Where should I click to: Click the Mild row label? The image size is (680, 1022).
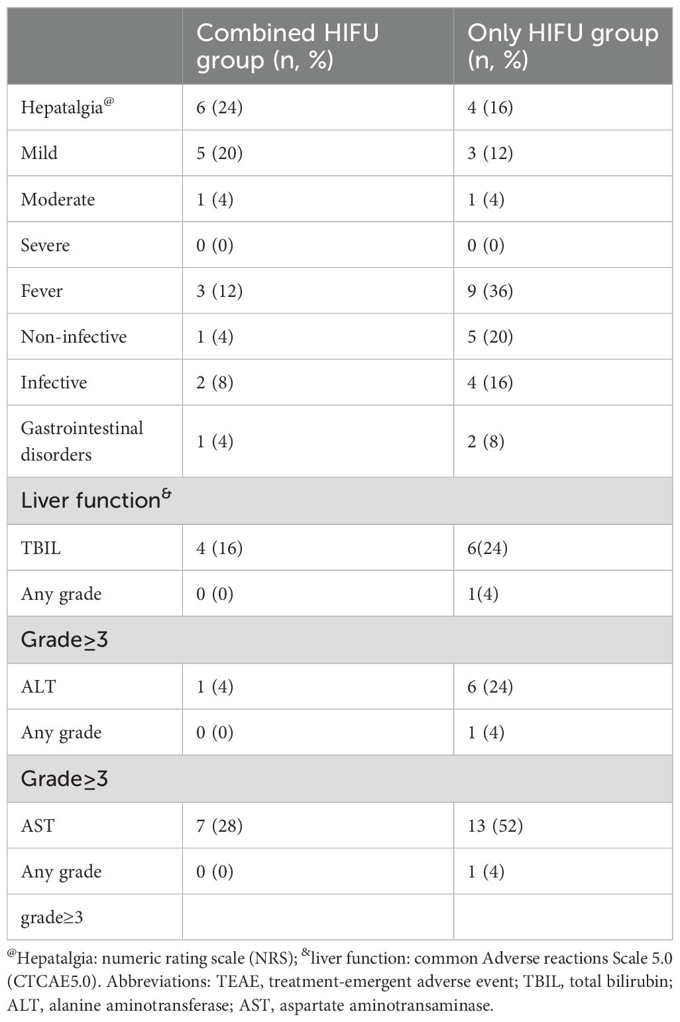click(39, 153)
